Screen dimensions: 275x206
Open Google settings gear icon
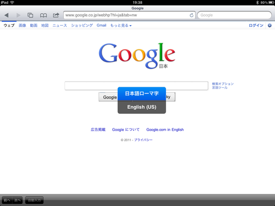click(x=269, y=25)
